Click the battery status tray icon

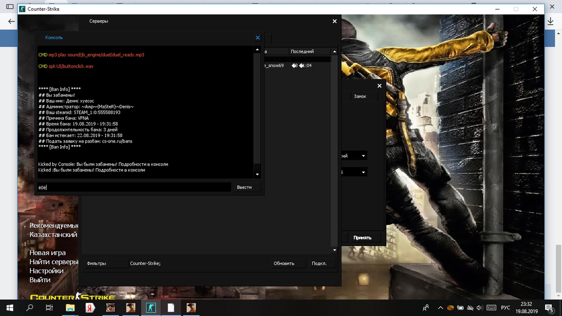tap(460, 308)
